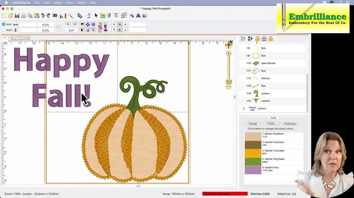Select mm units radio button
This screenshot has width=354, height=198.
pyautogui.click(x=4, y=24)
